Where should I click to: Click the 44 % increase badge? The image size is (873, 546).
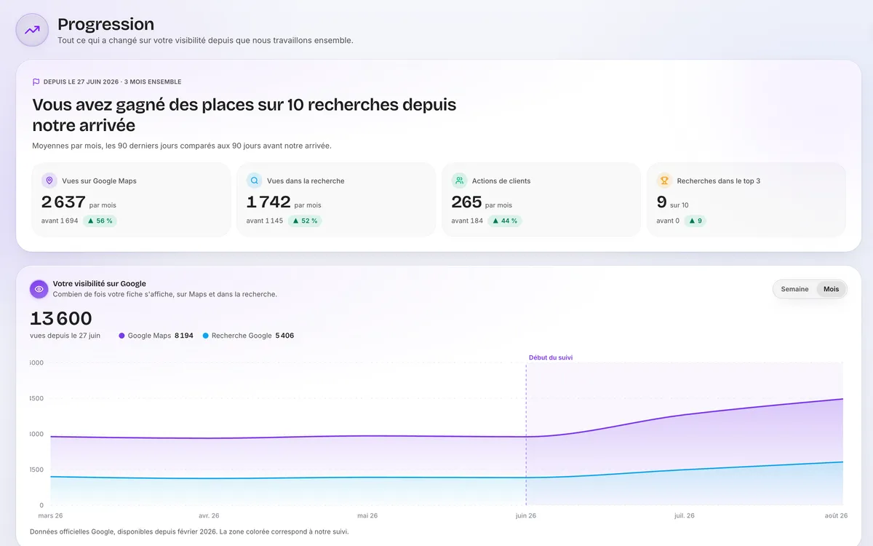pyautogui.click(x=505, y=221)
